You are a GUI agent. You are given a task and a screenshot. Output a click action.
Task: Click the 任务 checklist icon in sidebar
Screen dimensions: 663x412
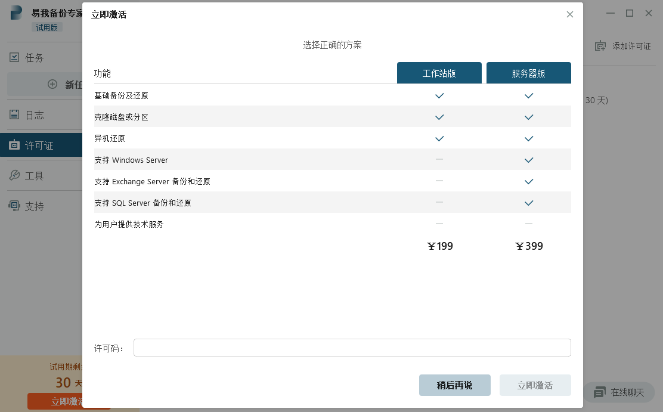pyautogui.click(x=14, y=57)
